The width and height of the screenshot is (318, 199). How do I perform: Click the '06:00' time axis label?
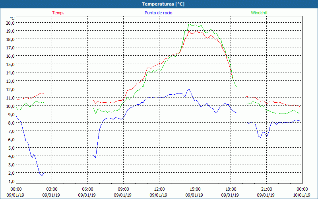(x=88, y=189)
